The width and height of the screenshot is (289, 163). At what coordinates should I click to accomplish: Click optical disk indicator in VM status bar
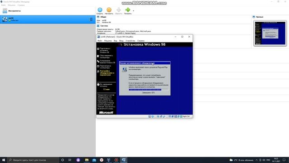point(153,116)
